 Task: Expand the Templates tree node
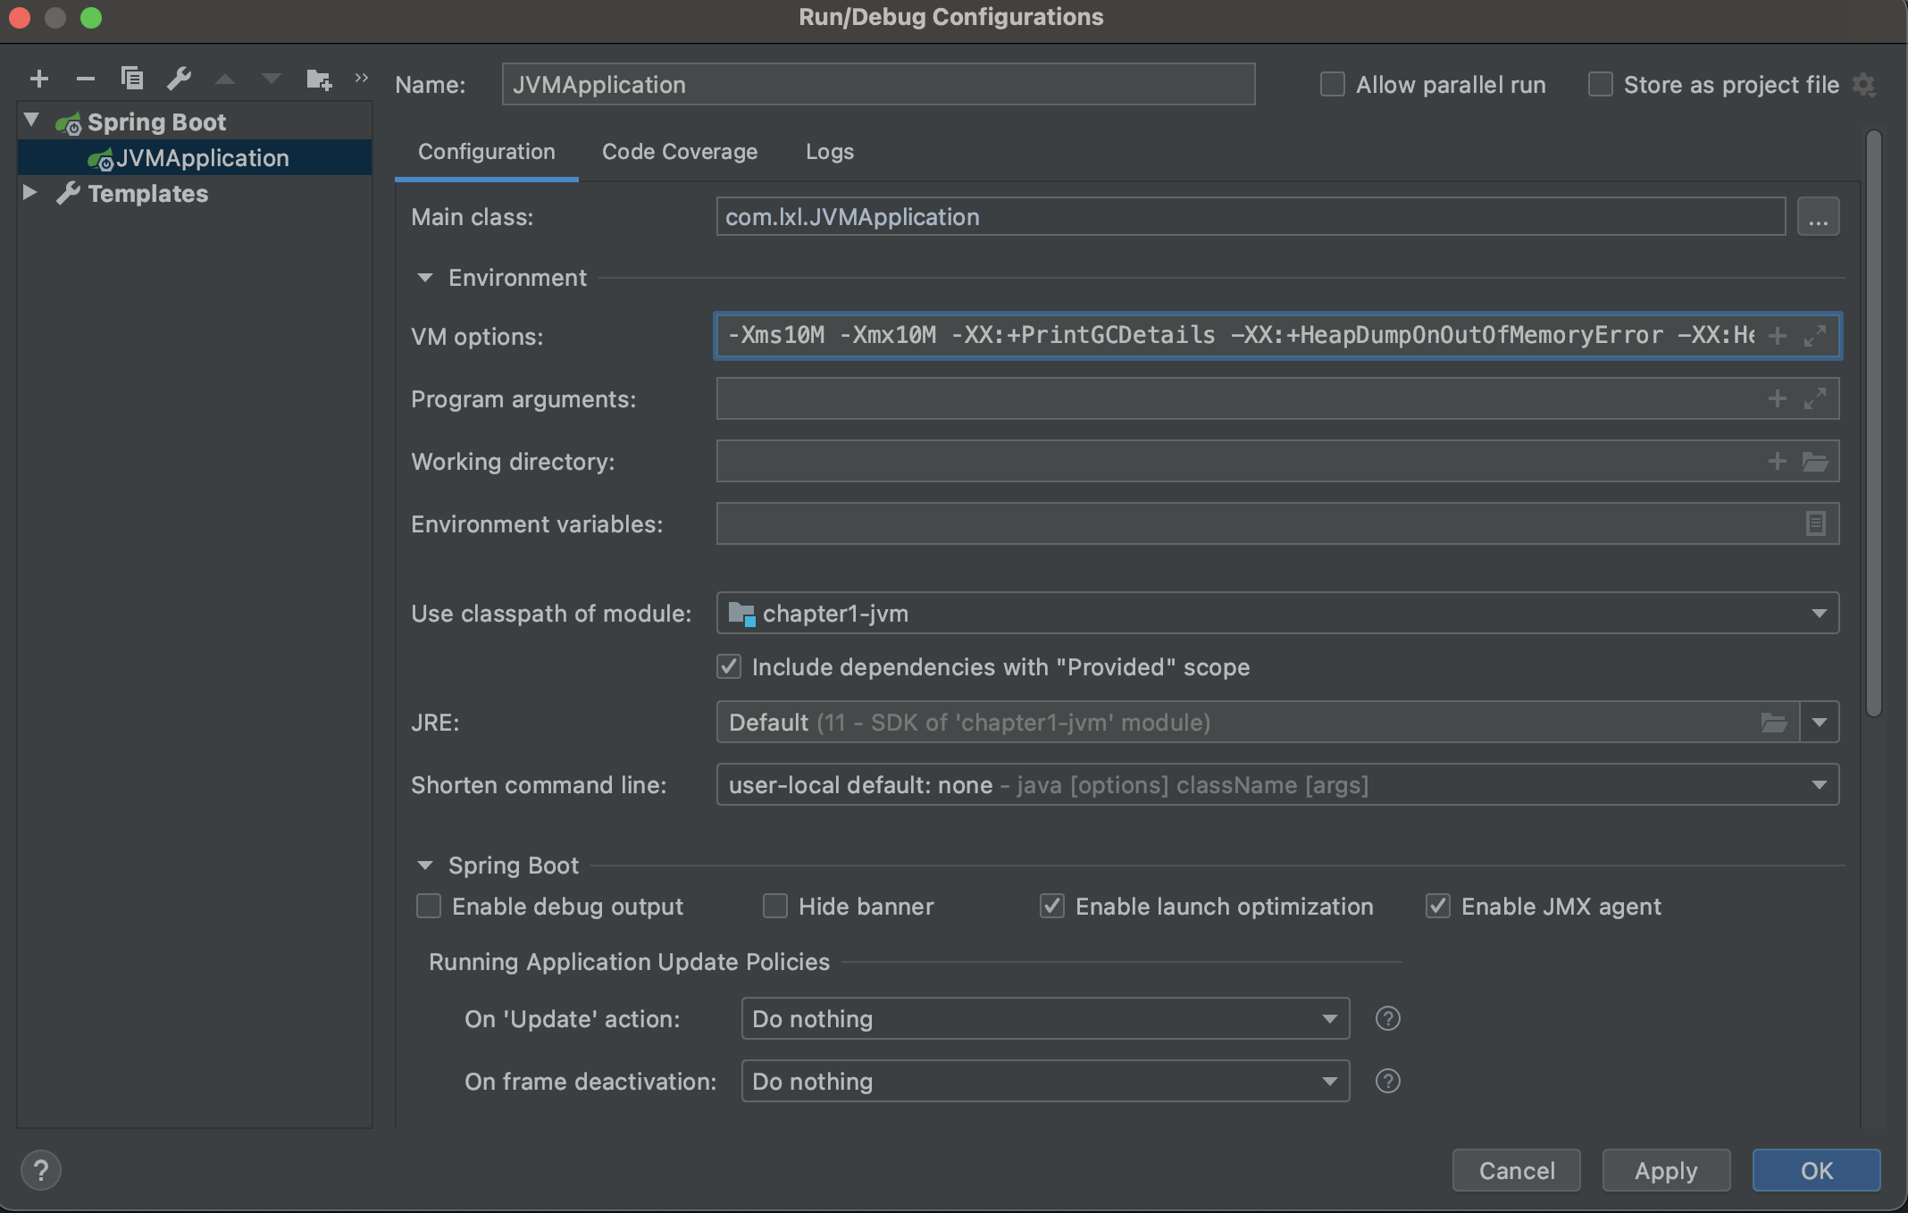[29, 193]
